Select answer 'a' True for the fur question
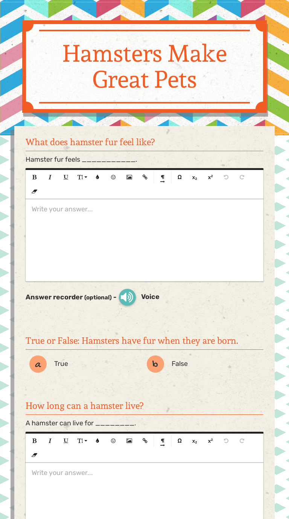This screenshot has width=289, height=519. pyautogui.click(x=38, y=364)
